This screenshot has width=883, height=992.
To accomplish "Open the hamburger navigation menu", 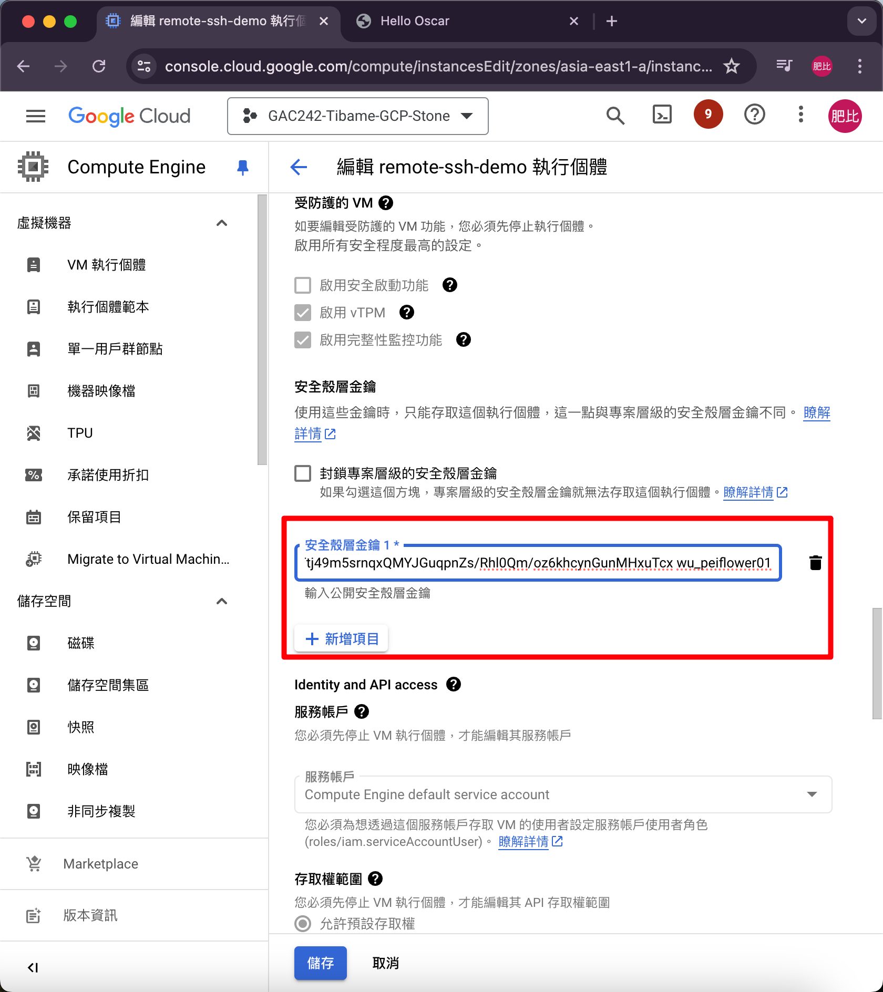I will (x=36, y=116).
